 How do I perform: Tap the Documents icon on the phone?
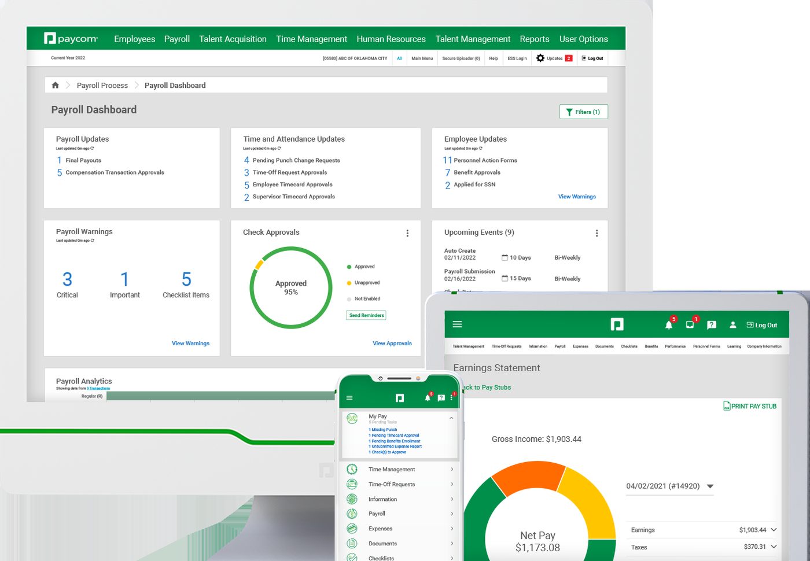[x=352, y=543]
